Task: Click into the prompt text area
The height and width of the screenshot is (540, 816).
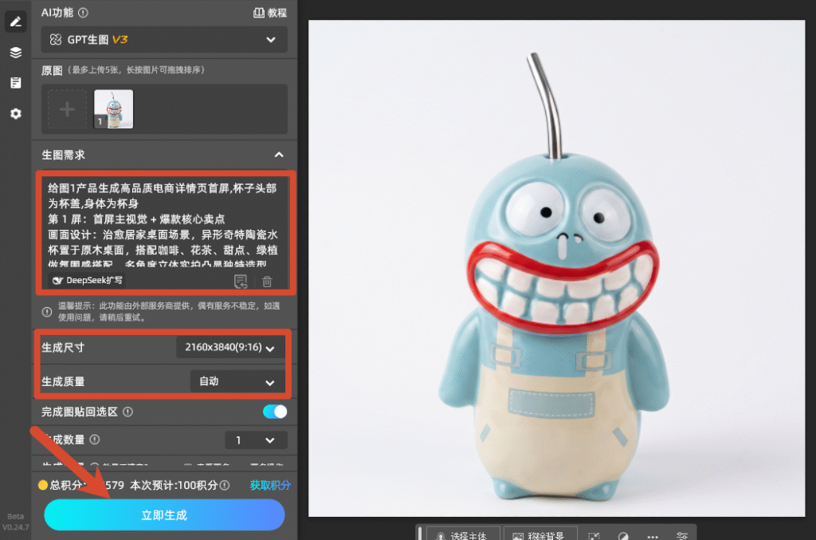Action: (165, 224)
